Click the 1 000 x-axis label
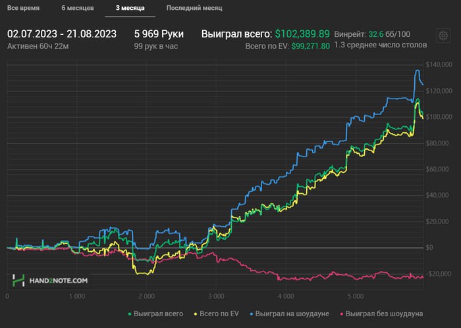Image resolution: width=461 pixels, height=328 pixels. (77, 296)
